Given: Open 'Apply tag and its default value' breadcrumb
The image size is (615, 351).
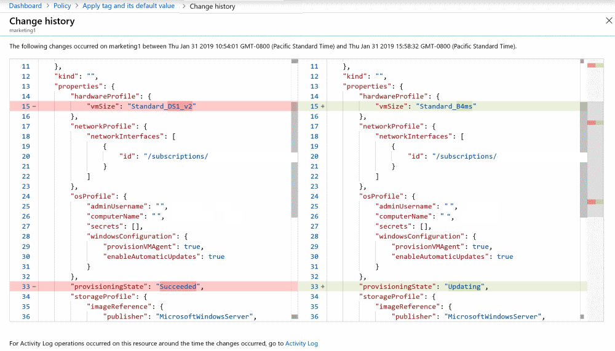Looking at the screenshot, I should (x=129, y=6).
